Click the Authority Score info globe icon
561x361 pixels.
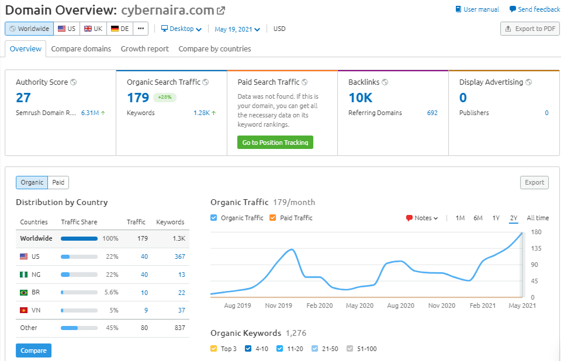(x=74, y=82)
